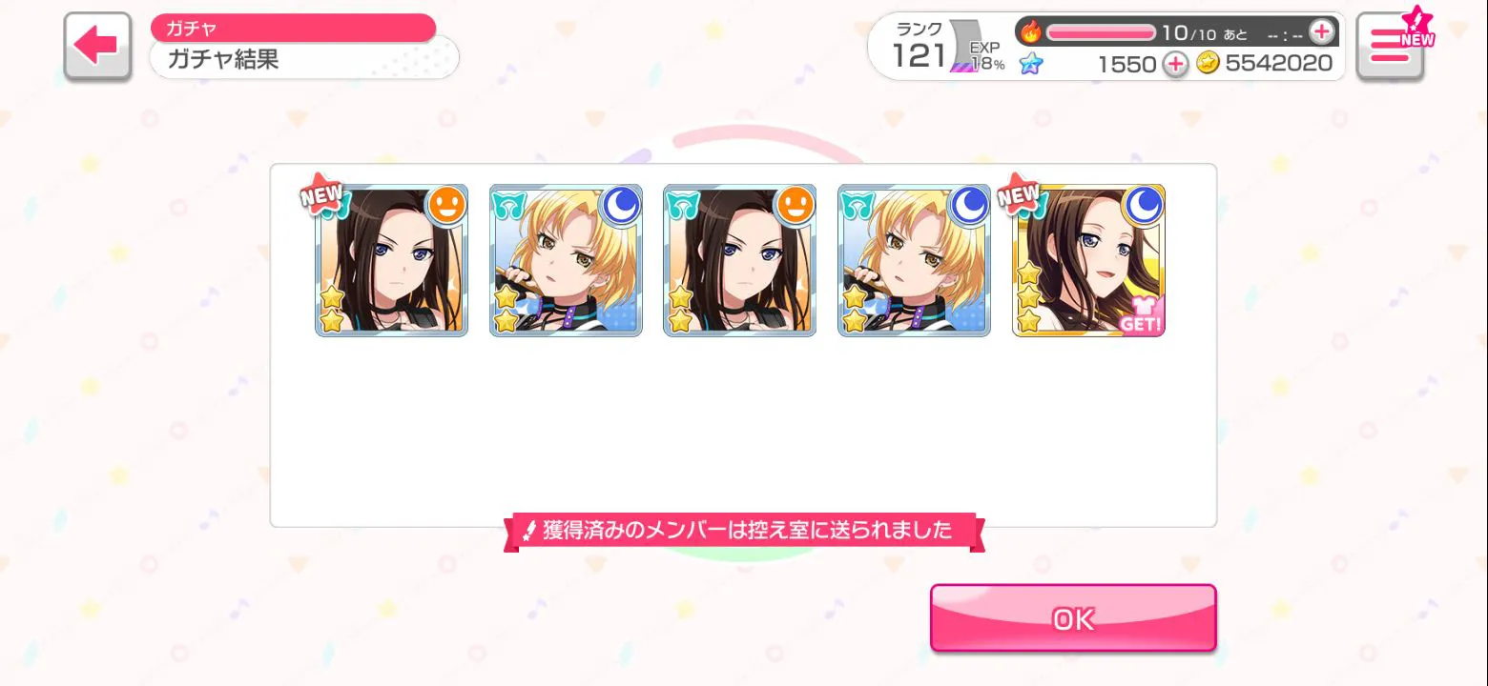Select the first NEW two-star dark-haired card

point(391,260)
